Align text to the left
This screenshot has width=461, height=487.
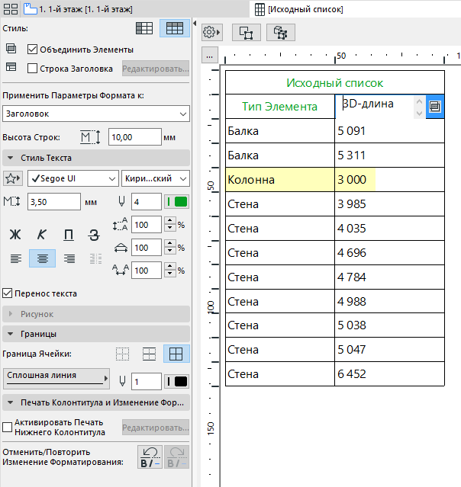[x=15, y=258]
